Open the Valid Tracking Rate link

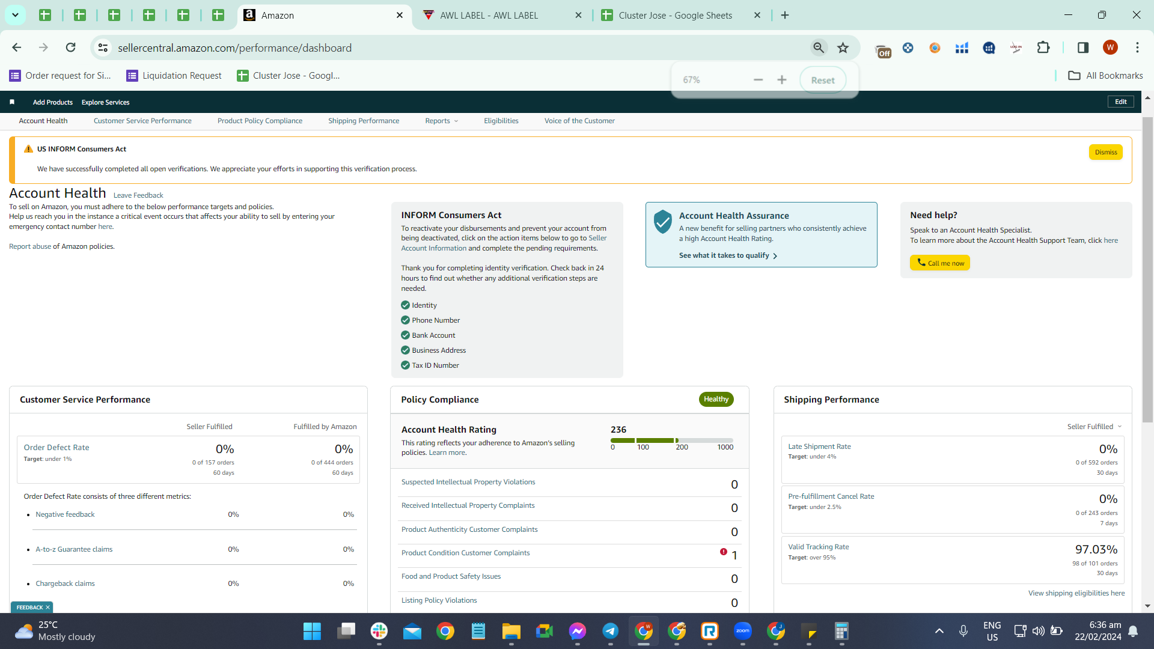point(819,547)
